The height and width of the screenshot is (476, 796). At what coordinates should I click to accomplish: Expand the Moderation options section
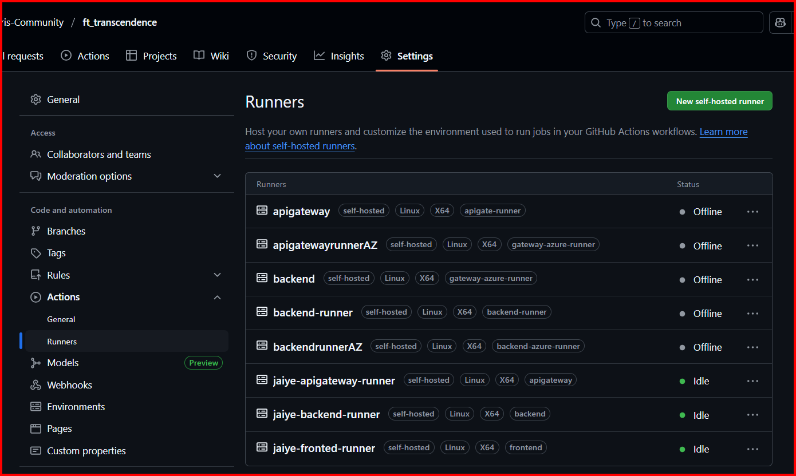[218, 176]
